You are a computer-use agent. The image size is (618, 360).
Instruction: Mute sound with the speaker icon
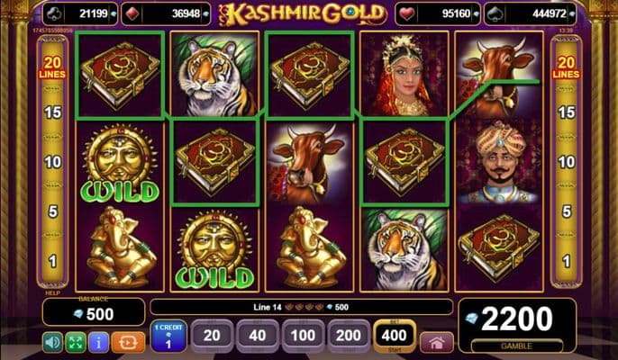(x=52, y=342)
